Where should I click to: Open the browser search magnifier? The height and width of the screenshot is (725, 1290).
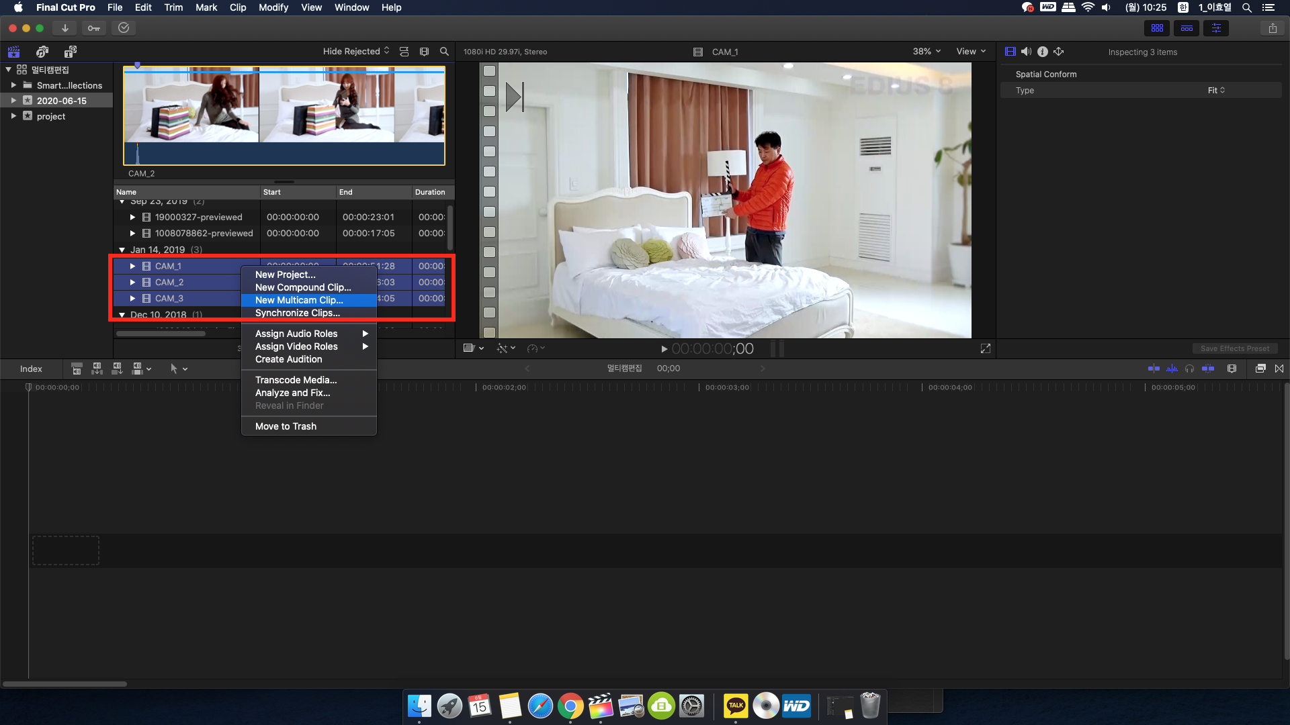click(444, 52)
